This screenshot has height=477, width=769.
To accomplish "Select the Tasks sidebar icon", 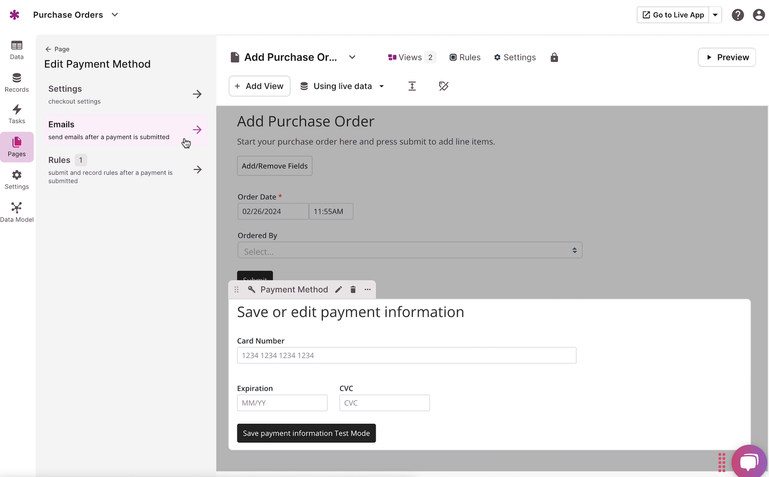I will coord(16,114).
